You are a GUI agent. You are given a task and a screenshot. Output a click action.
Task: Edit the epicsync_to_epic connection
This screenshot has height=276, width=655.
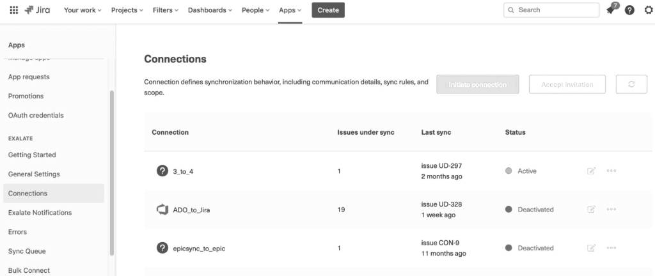tap(591, 248)
